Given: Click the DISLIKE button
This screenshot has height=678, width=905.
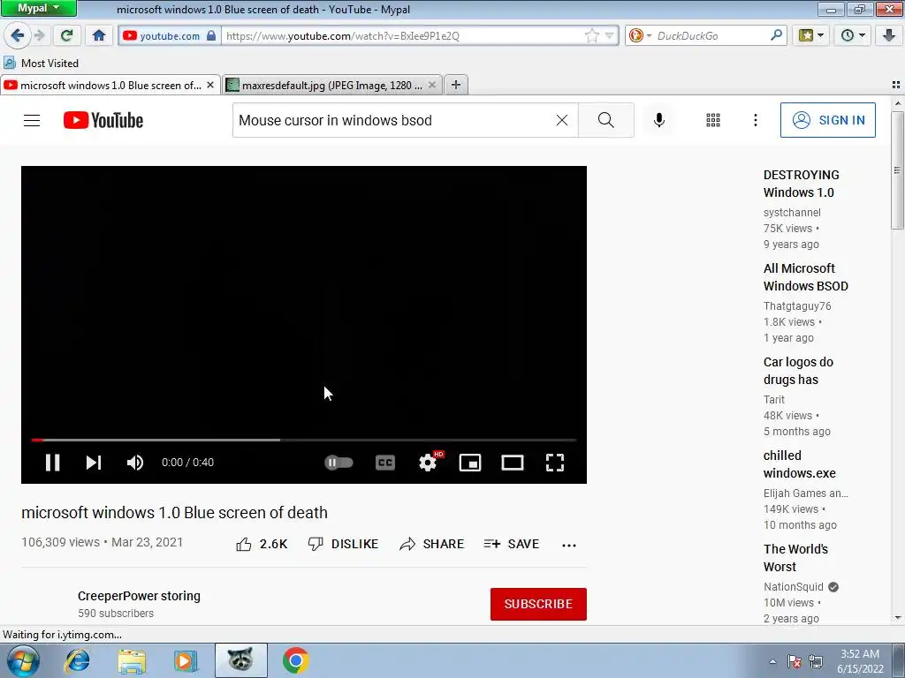Looking at the screenshot, I should tap(343, 544).
